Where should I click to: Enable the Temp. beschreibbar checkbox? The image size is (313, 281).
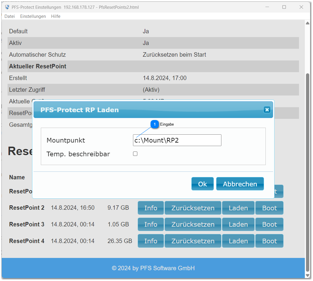point(135,153)
